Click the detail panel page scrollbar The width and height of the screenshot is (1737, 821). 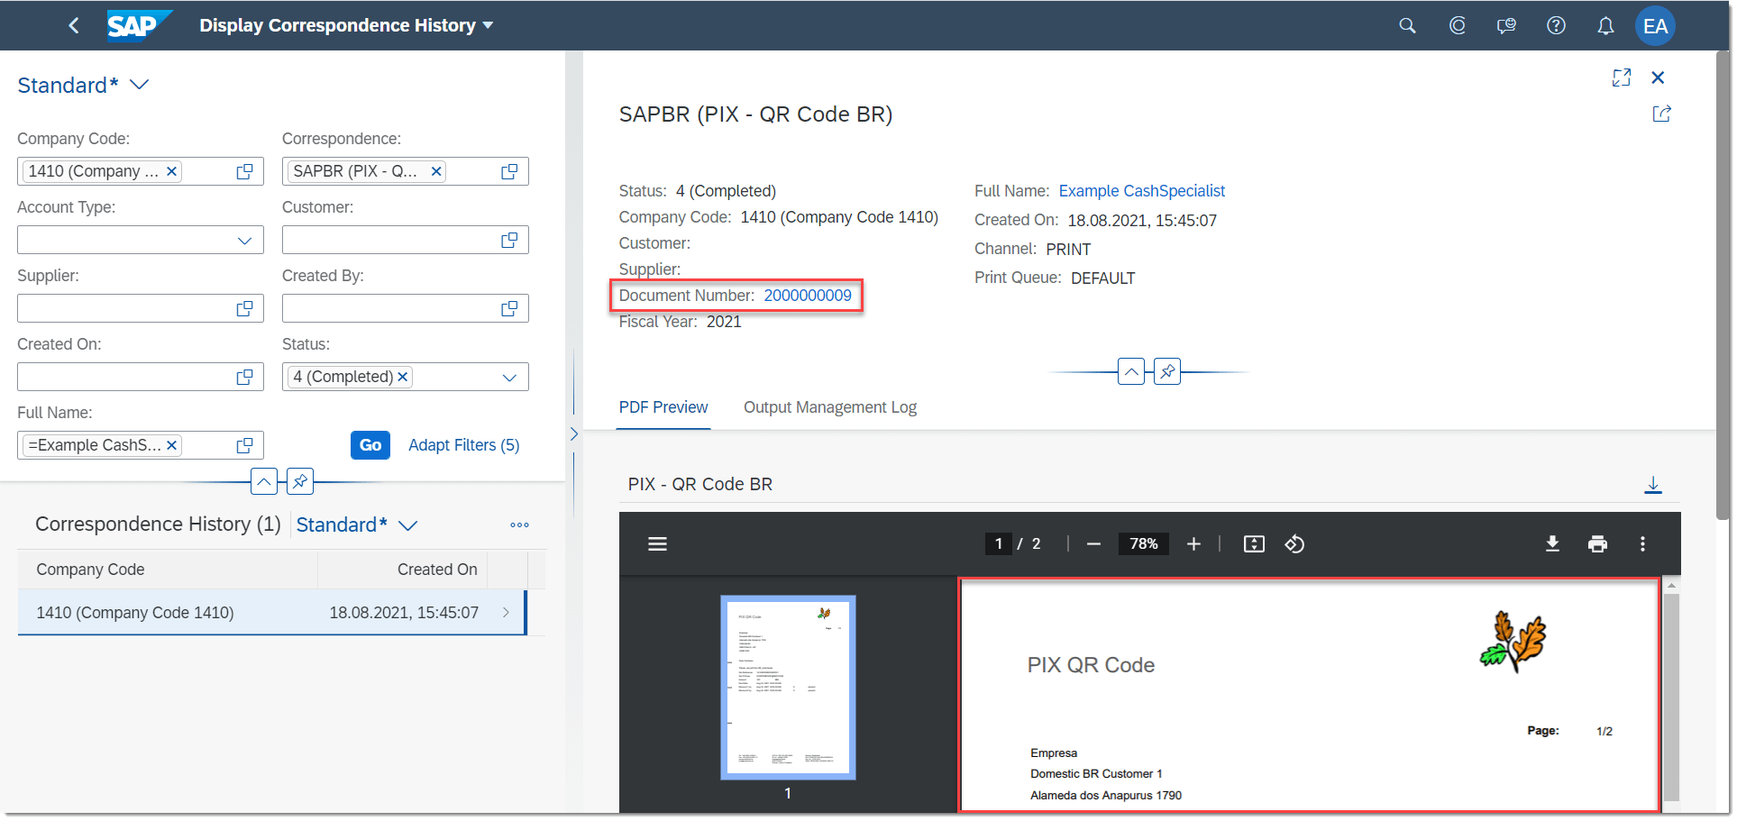[1723, 284]
